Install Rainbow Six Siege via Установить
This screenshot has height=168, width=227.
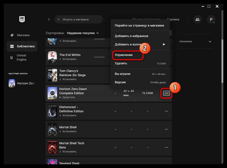(x=68, y=79)
